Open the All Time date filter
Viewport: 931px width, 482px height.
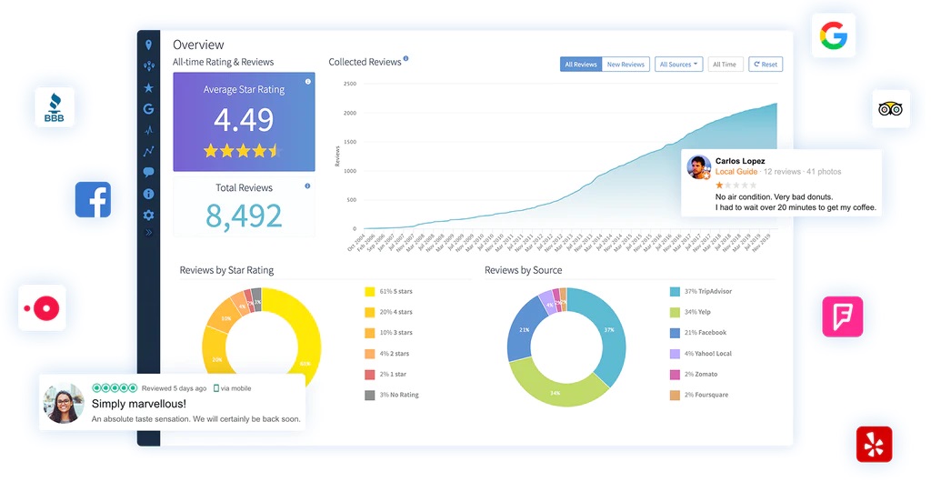pyautogui.click(x=725, y=64)
